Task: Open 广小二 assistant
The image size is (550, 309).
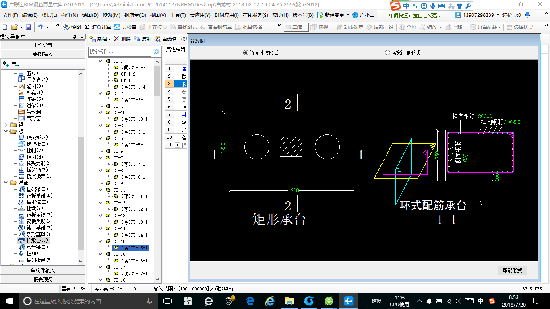Action: pos(363,15)
